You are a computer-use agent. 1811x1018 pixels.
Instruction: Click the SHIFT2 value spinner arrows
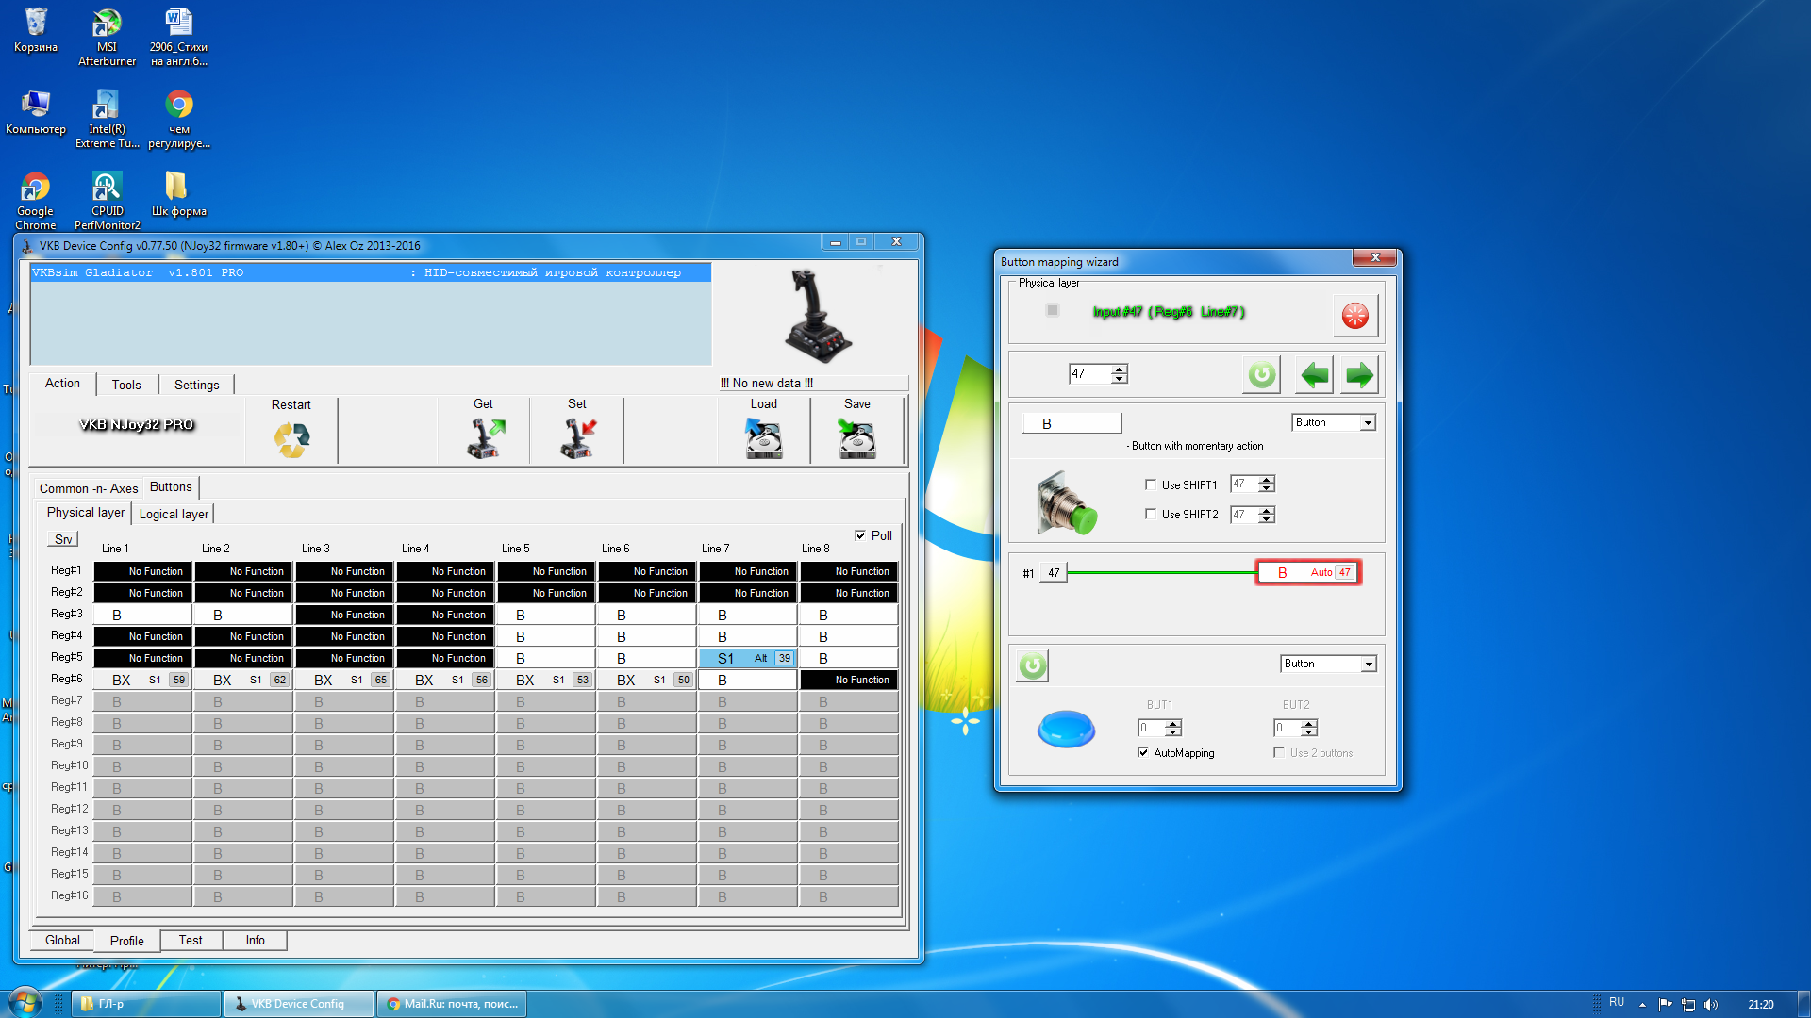(1267, 515)
